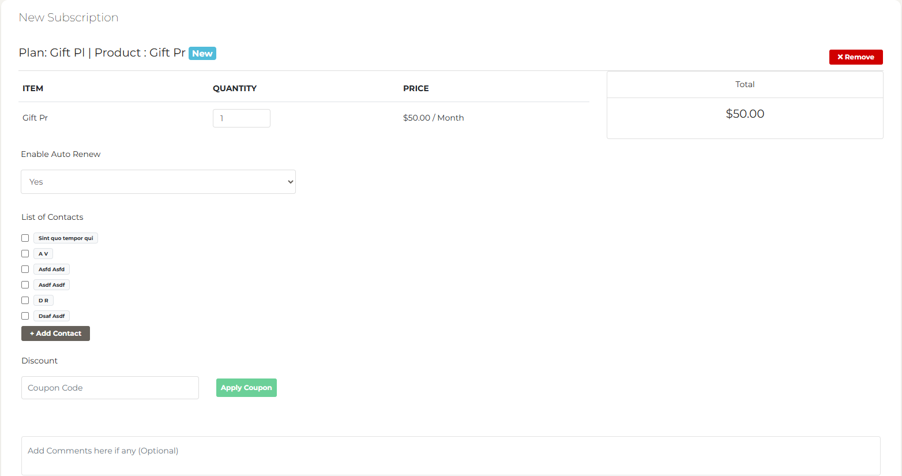Click inside the Coupon Code field

click(x=110, y=387)
